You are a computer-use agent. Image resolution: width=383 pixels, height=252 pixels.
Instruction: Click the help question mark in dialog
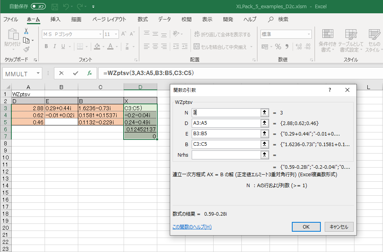pos(330,90)
